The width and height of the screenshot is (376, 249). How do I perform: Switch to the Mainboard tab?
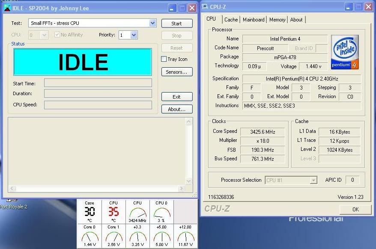[254, 20]
